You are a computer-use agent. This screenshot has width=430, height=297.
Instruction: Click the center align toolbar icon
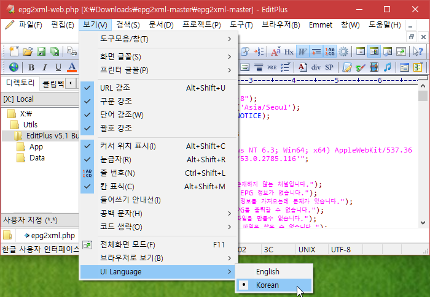coord(259,67)
